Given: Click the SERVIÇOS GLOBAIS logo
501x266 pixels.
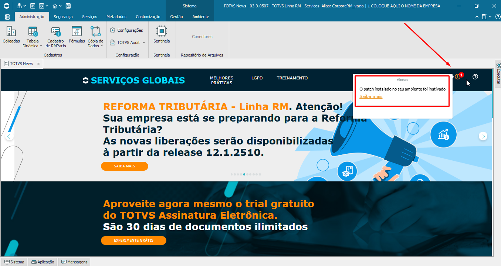Looking at the screenshot, I should point(134,80).
